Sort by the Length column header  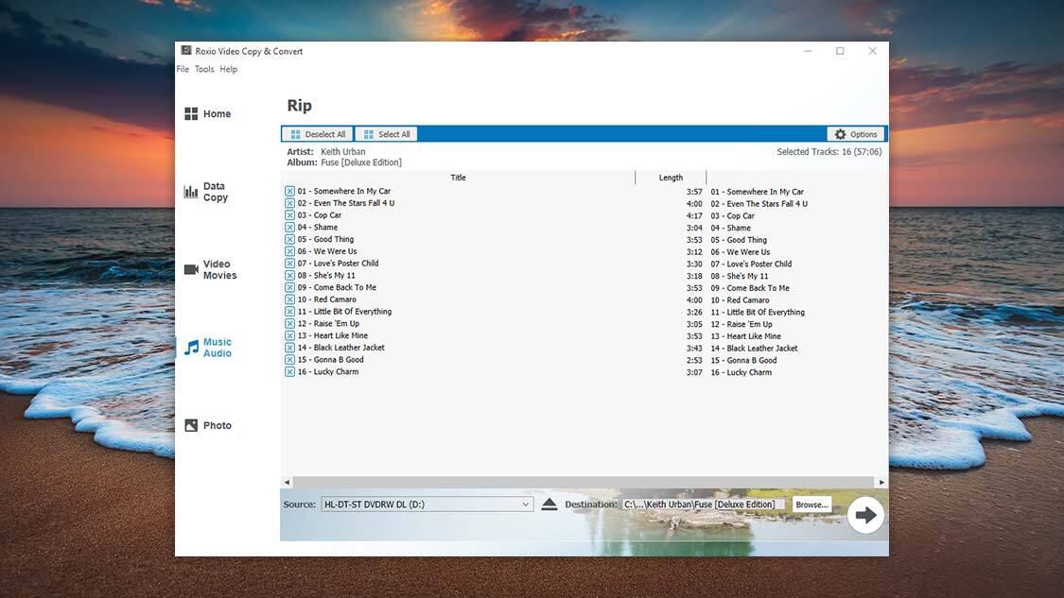click(x=671, y=178)
